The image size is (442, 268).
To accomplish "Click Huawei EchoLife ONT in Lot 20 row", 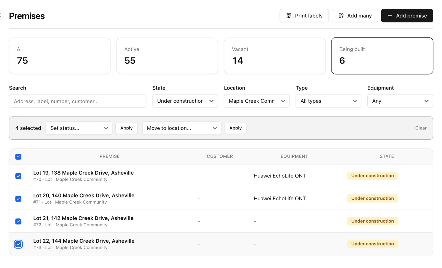I will pyautogui.click(x=280, y=199).
